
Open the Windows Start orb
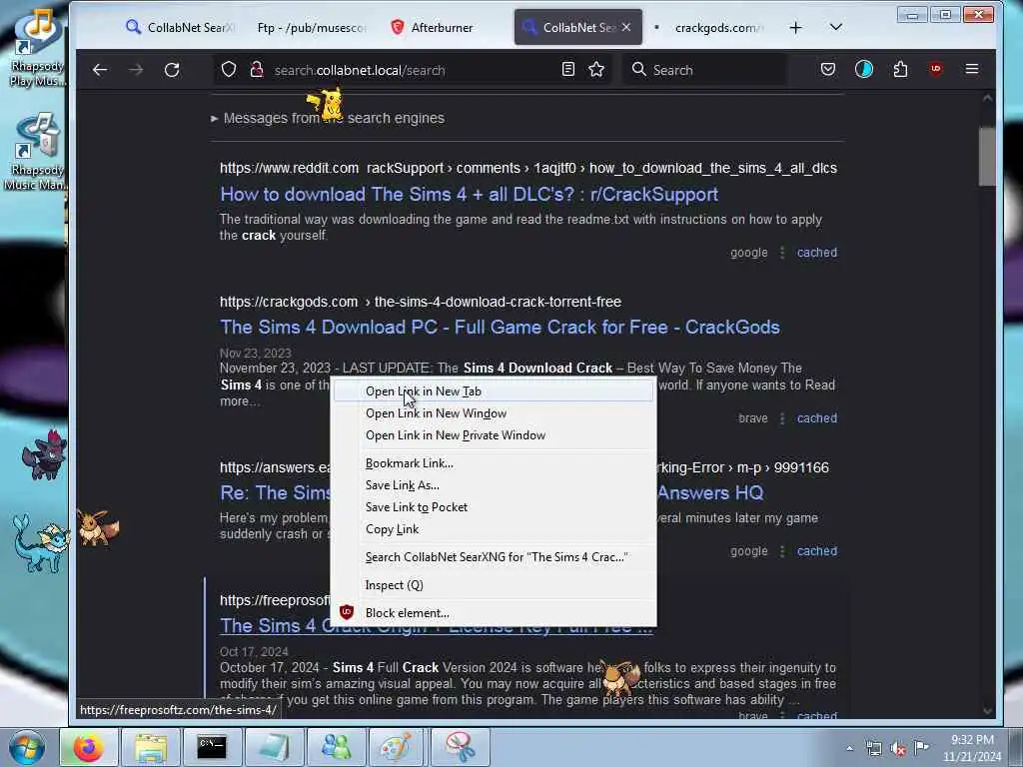point(26,747)
